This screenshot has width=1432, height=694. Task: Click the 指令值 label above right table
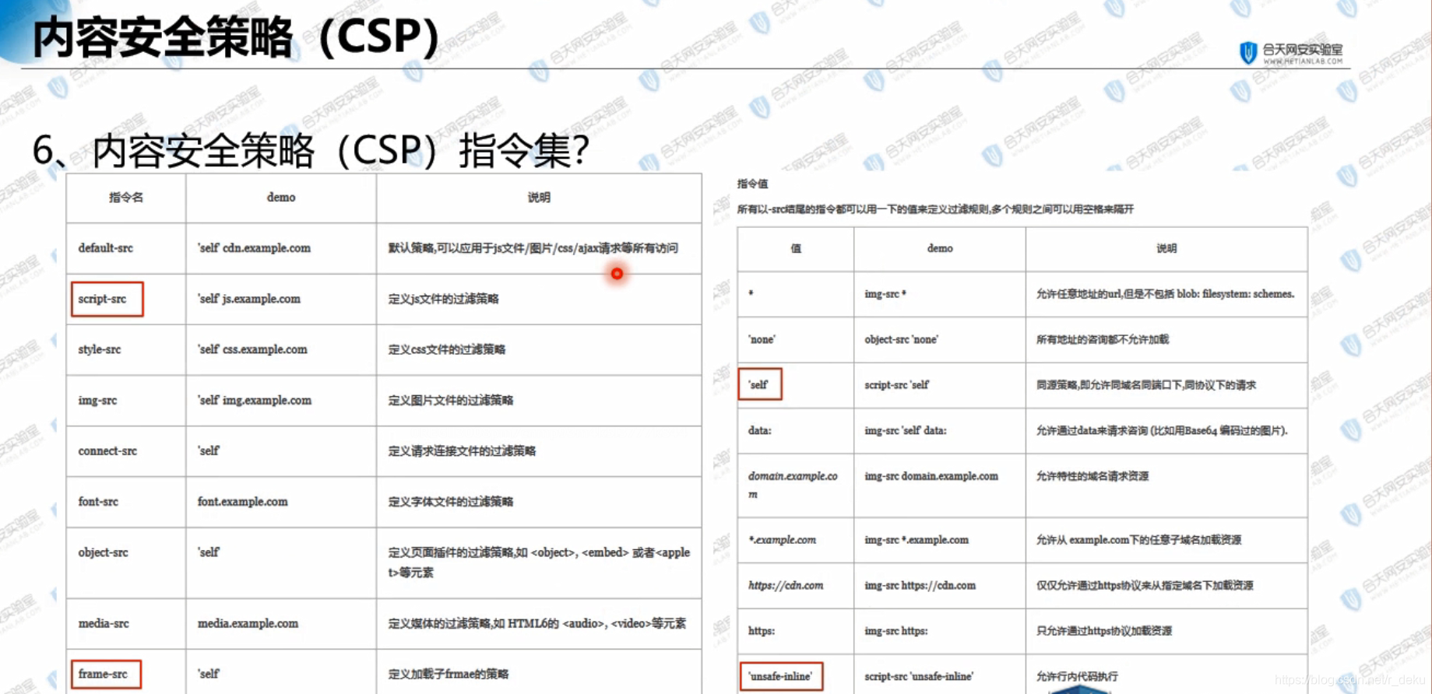pyautogui.click(x=752, y=184)
